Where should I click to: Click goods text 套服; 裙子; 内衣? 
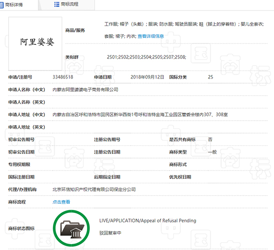(120, 36)
